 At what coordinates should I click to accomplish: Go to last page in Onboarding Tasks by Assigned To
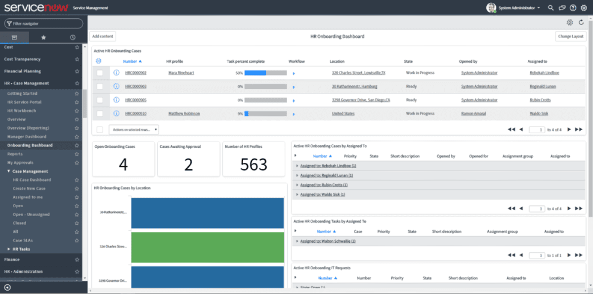[579, 255]
